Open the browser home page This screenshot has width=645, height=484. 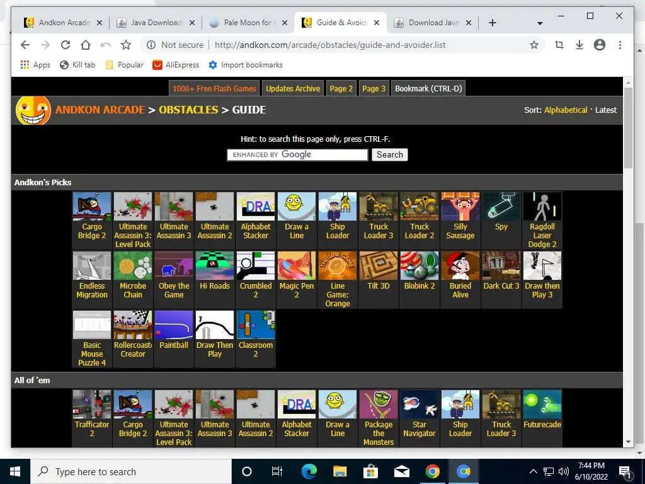[86, 45]
